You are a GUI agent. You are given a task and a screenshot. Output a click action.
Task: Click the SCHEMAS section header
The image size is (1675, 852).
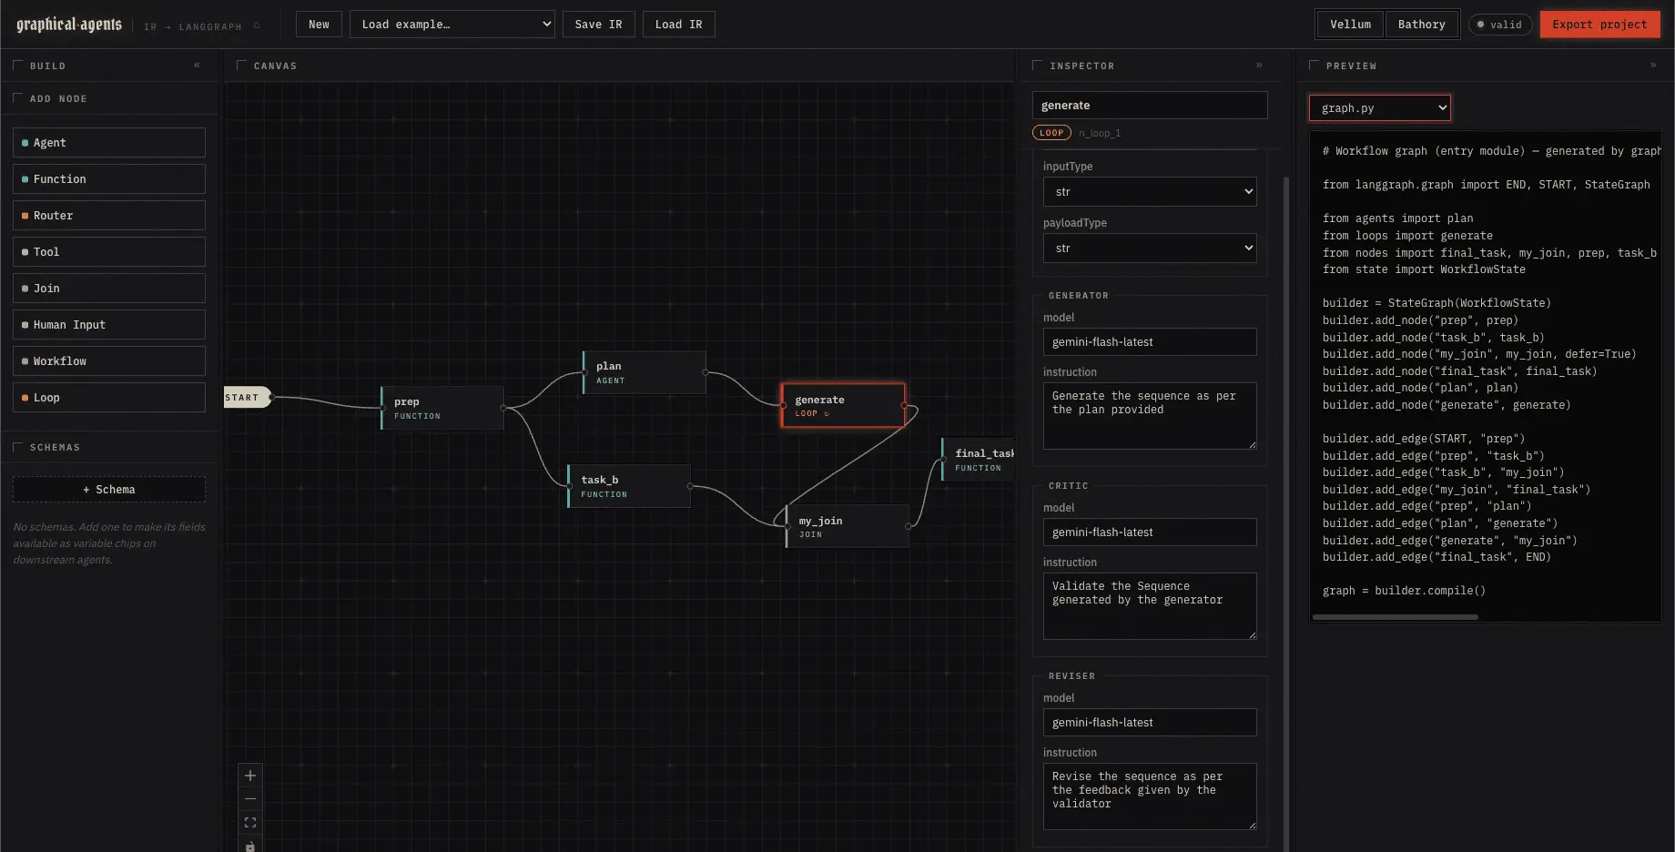click(x=55, y=448)
